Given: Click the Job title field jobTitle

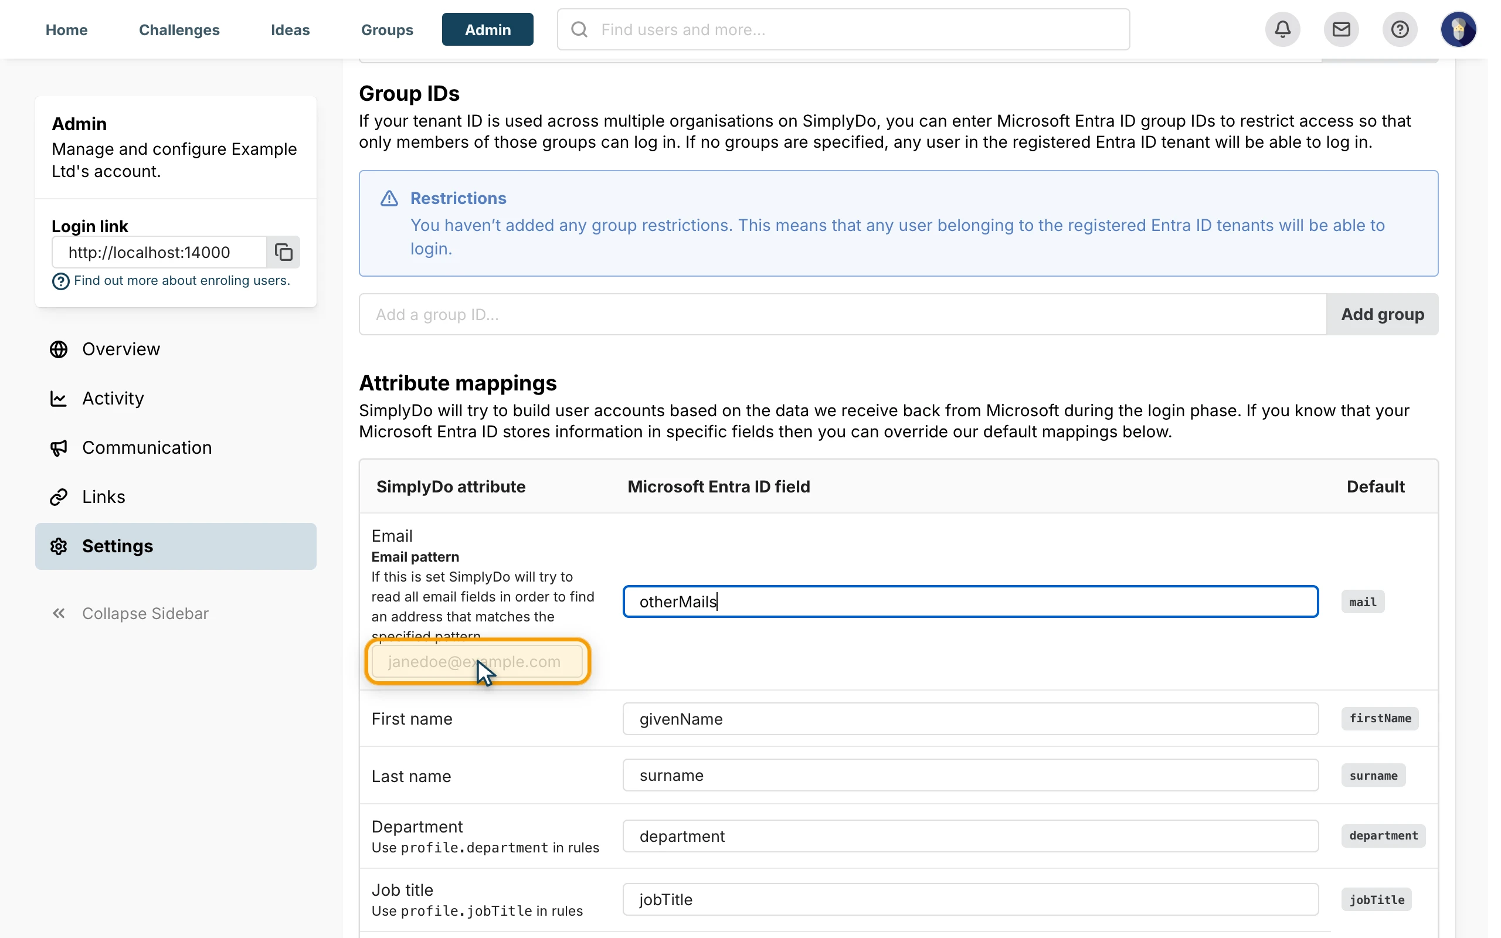Looking at the screenshot, I should (x=970, y=899).
